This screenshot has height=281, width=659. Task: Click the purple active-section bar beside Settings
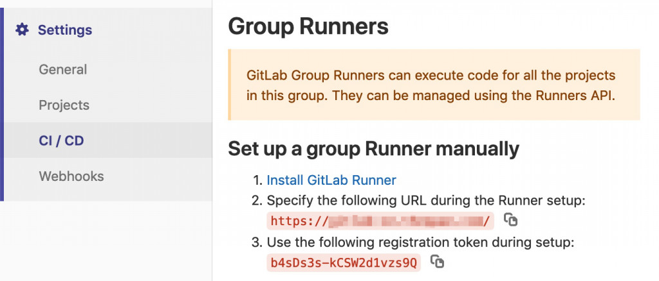[x=2, y=105]
